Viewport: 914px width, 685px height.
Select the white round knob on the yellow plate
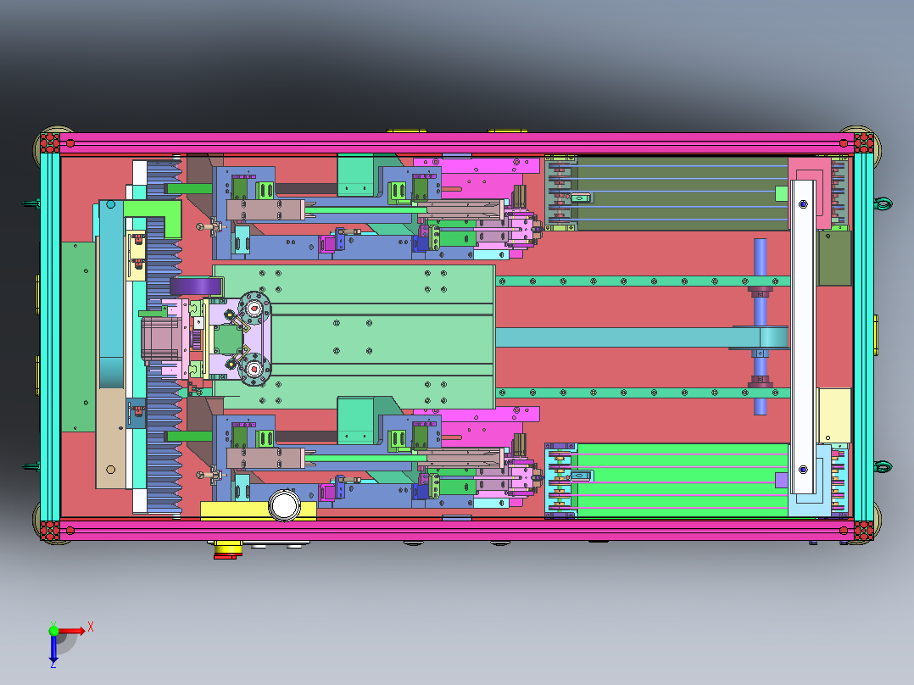pos(284,505)
